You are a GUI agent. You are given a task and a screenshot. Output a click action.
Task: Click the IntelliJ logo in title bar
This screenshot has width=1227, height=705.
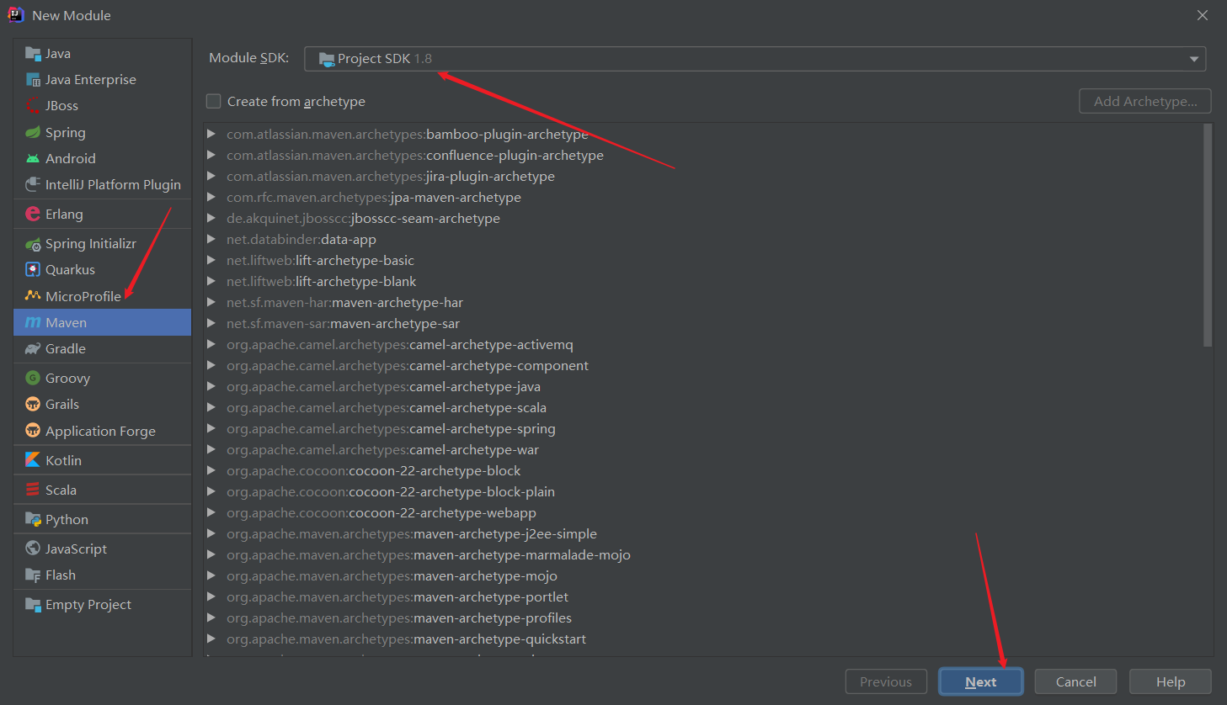click(15, 15)
